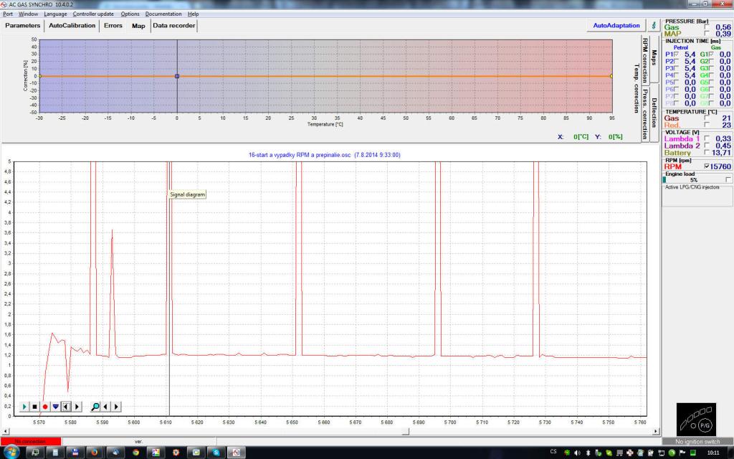Image resolution: width=734 pixels, height=459 pixels.
Task: Click the right arrow right of the magnifier
Action: tap(117, 407)
